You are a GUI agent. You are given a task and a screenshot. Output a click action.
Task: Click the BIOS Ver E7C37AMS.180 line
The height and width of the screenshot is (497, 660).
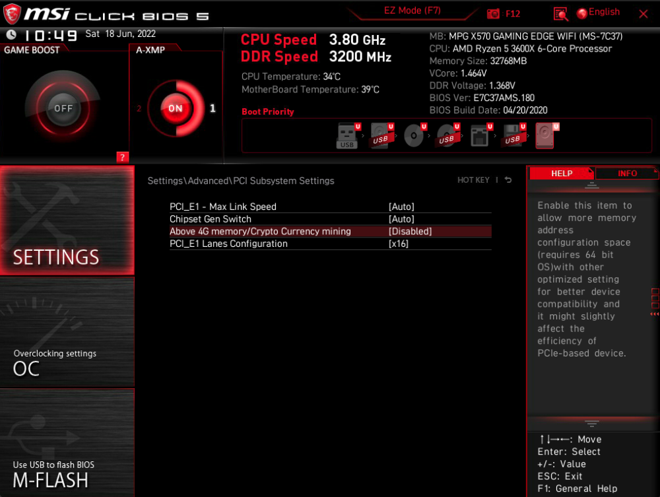point(482,98)
